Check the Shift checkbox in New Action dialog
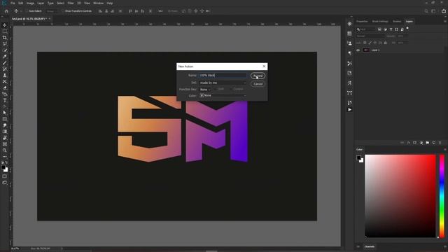The width and height of the screenshot is (448, 252). [x=216, y=89]
